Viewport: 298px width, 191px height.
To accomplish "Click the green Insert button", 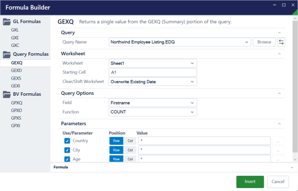I will click(x=250, y=182).
